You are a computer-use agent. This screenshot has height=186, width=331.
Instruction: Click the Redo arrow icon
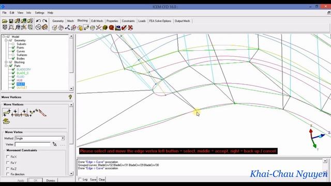tap(44, 21)
